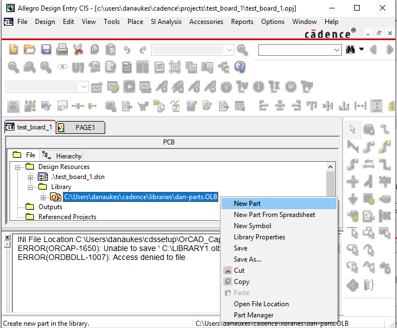
Task: Select the arrow pointer tool
Action: [x=352, y=129]
